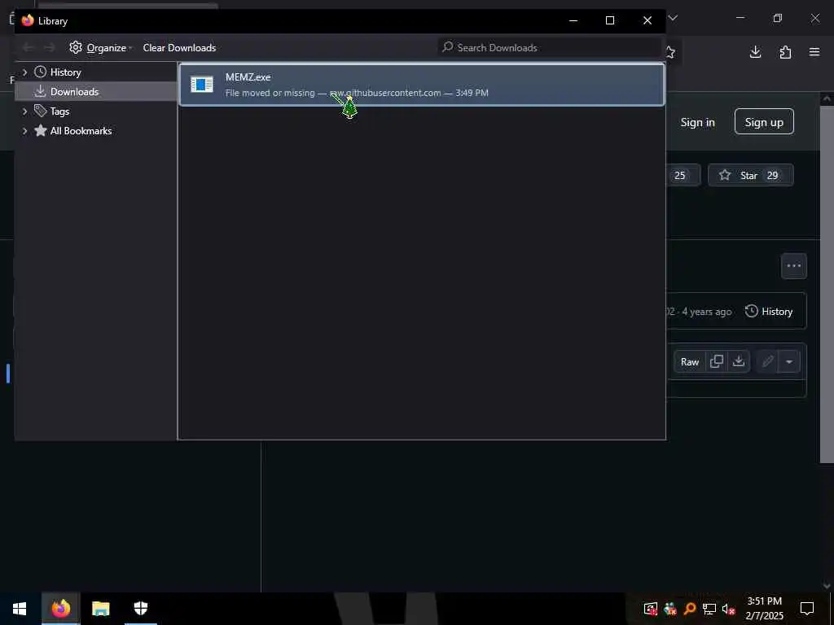
Task: Expand the All Bookmarks tree item
Action: [24, 131]
